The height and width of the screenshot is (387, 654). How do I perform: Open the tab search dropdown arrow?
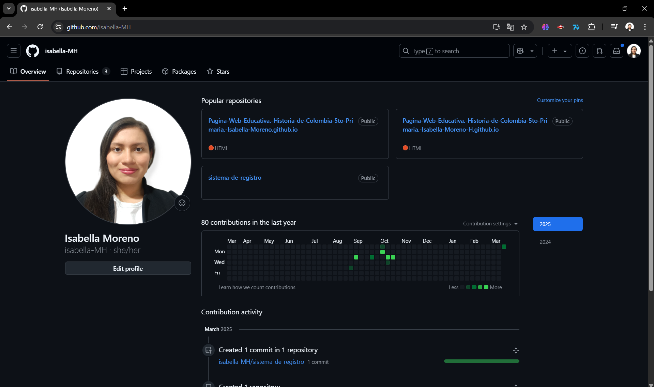click(9, 9)
